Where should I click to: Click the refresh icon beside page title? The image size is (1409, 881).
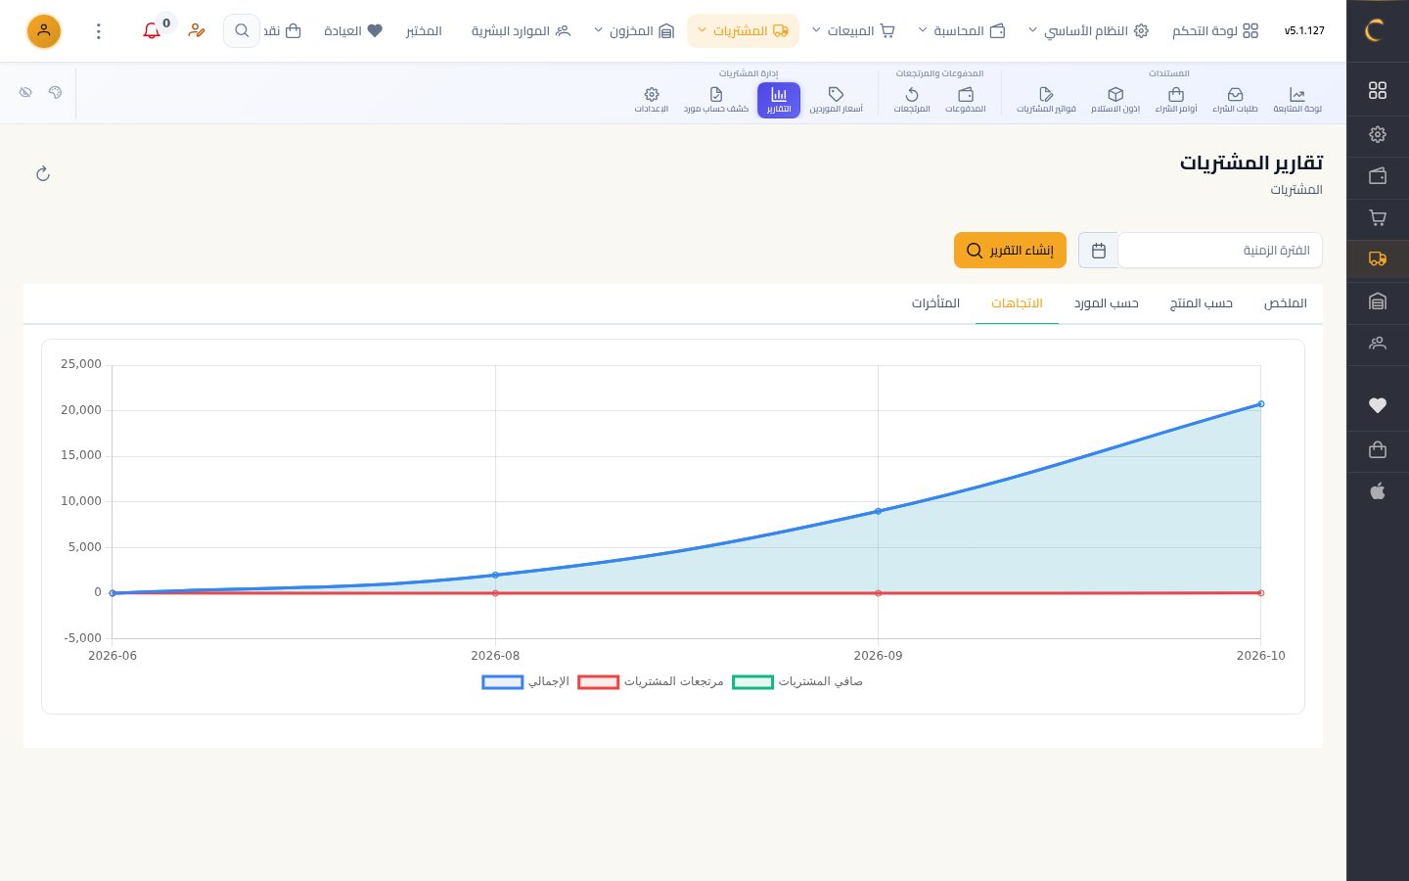coord(43,173)
